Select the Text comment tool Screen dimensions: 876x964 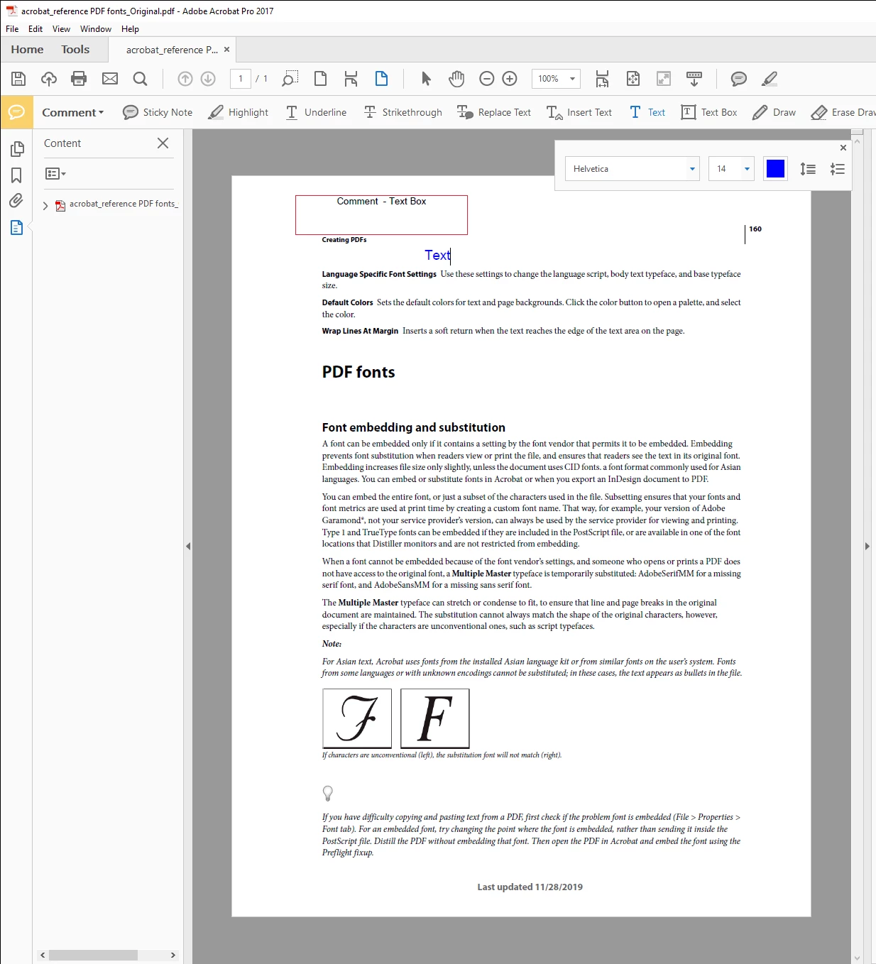pos(647,112)
